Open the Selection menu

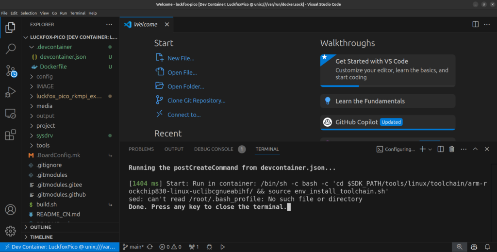coord(29,13)
